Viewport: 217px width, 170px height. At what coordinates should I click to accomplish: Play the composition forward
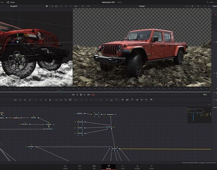(85, 95)
